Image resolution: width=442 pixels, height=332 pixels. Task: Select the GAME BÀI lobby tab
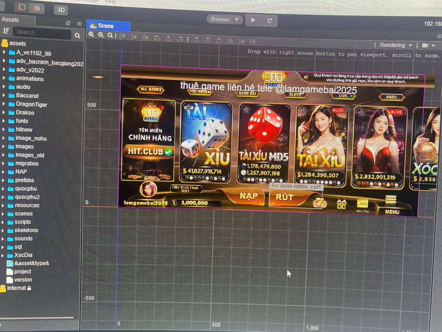click(x=247, y=93)
